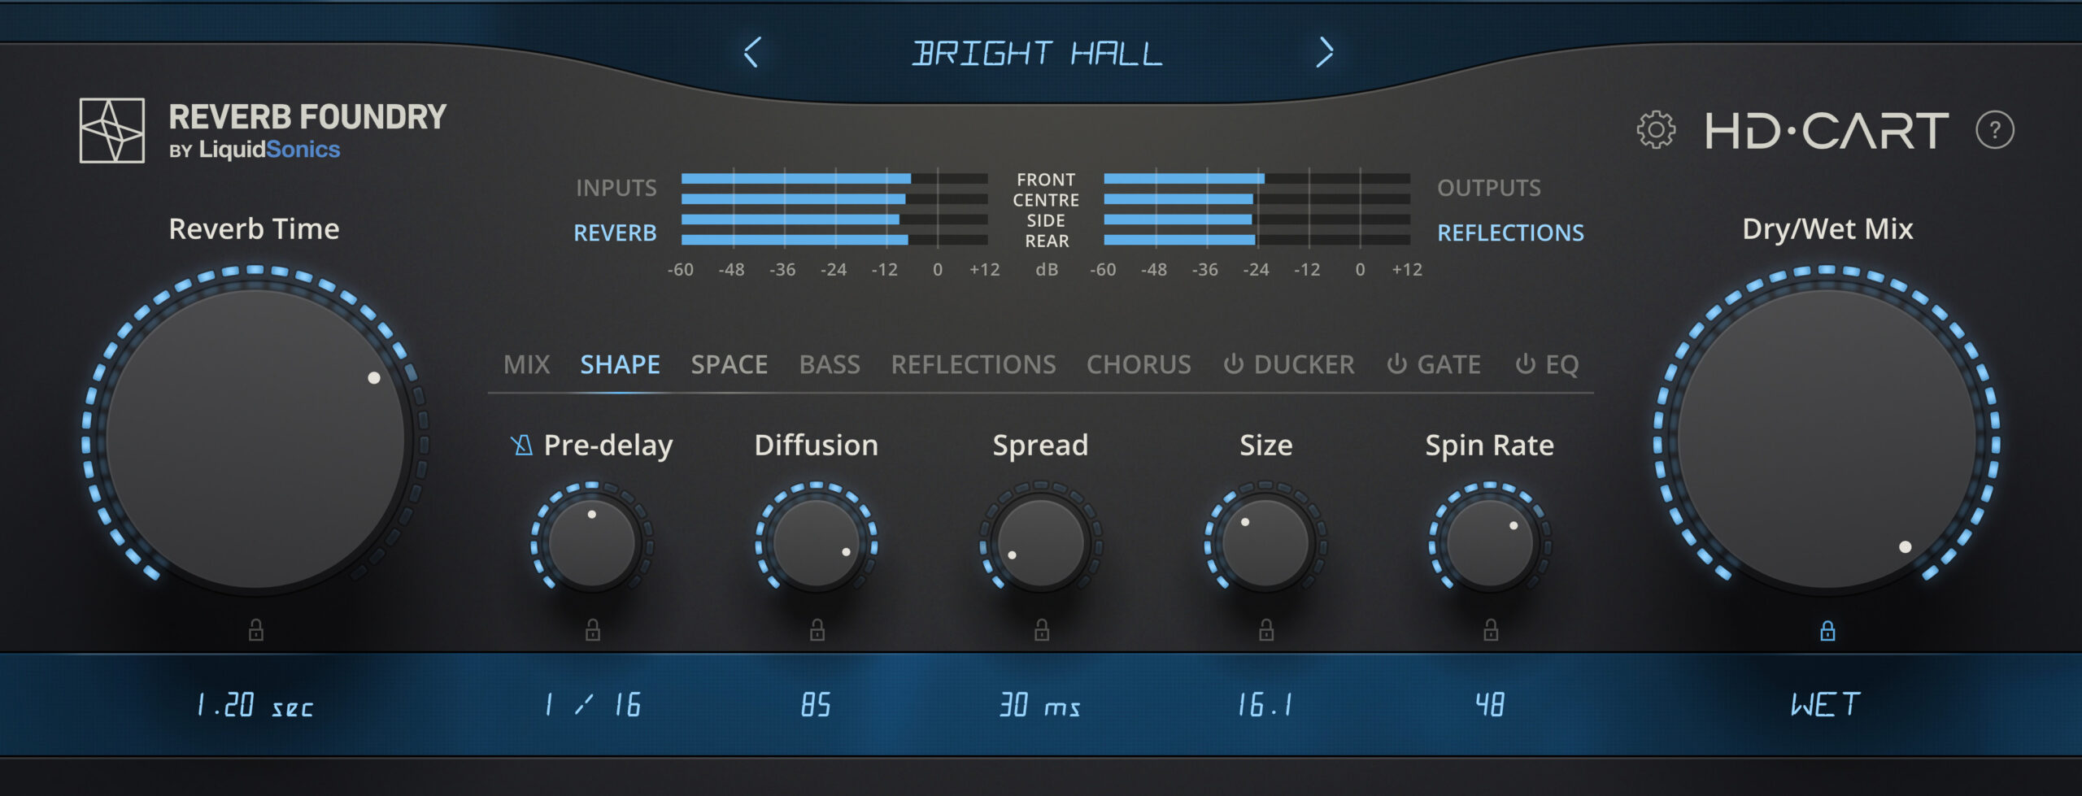Click the Pre-delay knob
2082x796 pixels.
click(592, 543)
